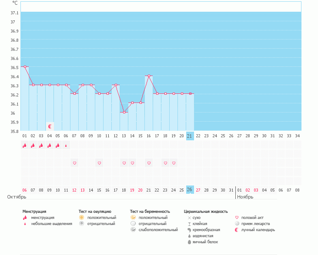This screenshot has height=255, width=318.
Task: Click the light blue temperature bar for day 10
Action: point(99,112)
